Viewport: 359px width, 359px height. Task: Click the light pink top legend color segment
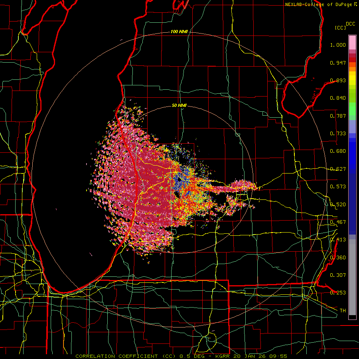352,43
